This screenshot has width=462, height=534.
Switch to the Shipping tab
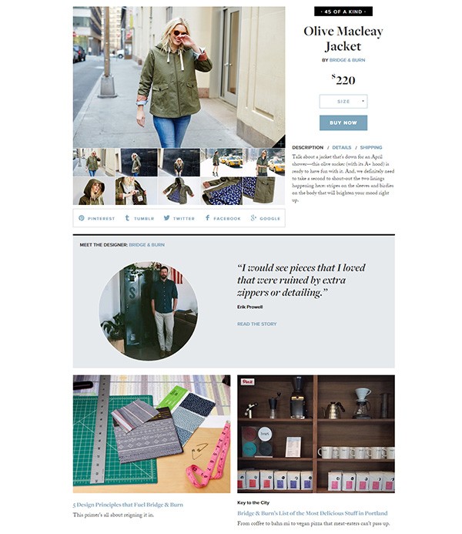pos(371,147)
